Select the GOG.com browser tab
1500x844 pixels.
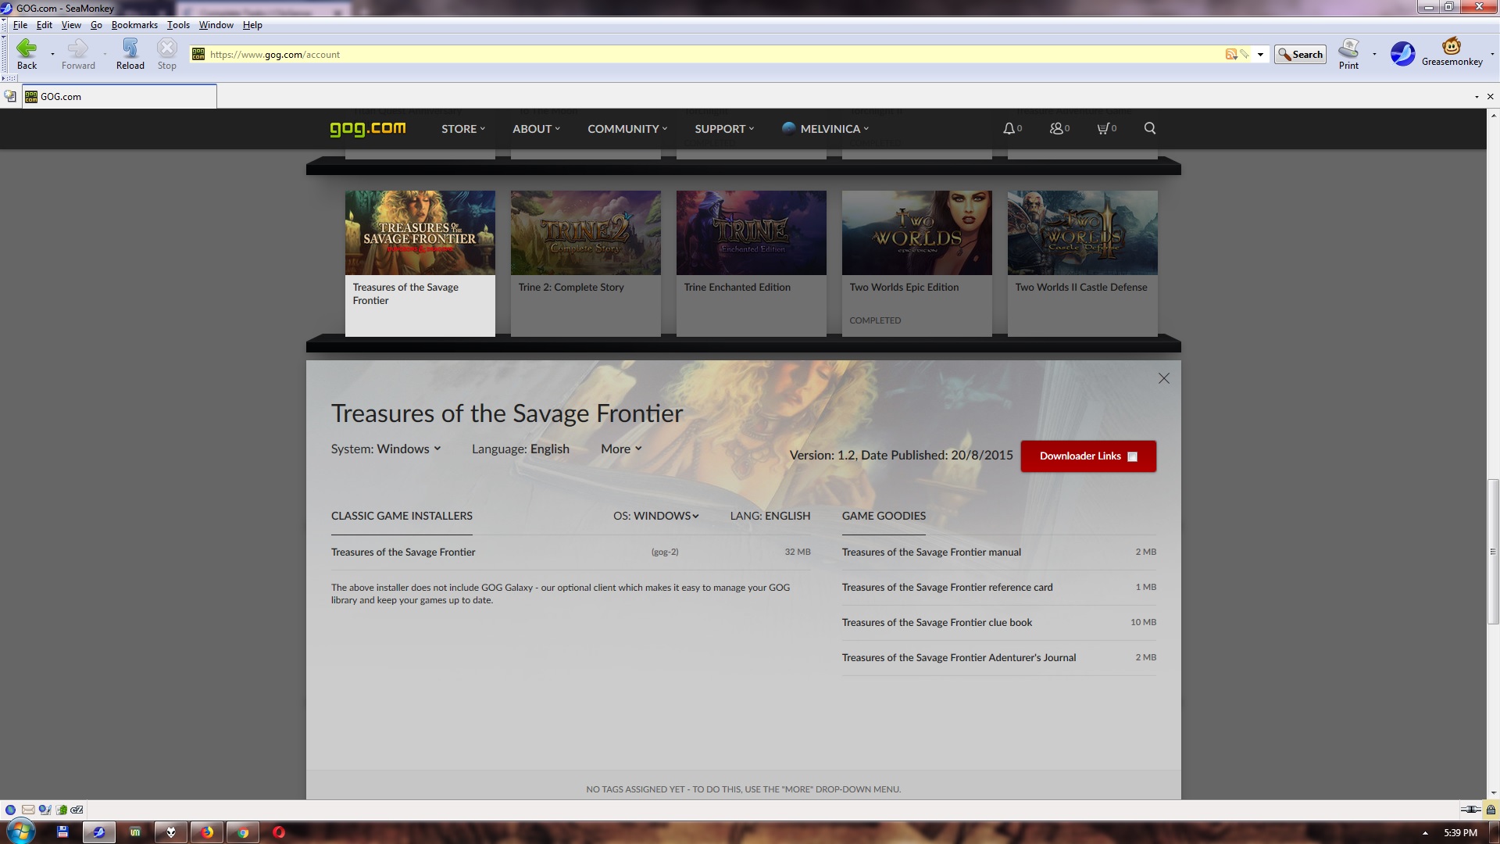pos(120,96)
